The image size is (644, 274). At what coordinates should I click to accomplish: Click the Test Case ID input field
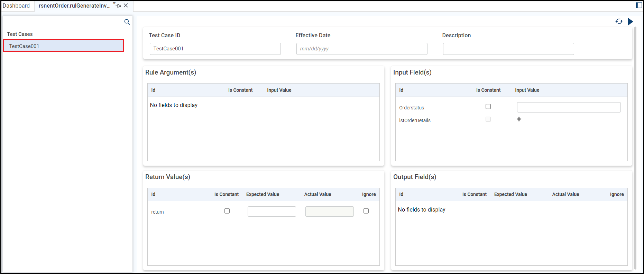pos(215,49)
